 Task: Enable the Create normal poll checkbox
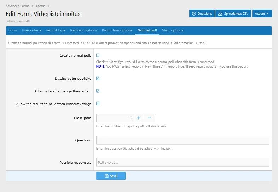98,55
